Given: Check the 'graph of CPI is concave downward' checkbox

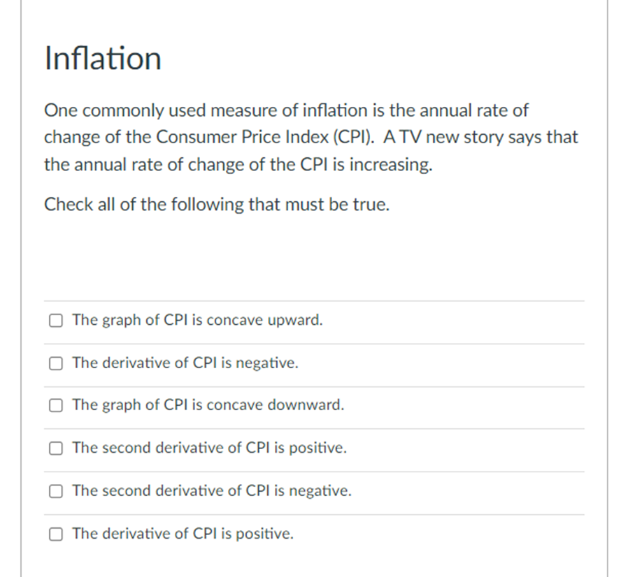Looking at the screenshot, I should point(55,405).
